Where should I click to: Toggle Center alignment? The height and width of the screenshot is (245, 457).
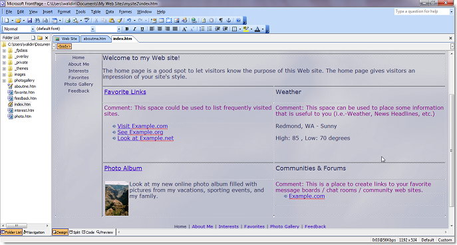pos(160,29)
